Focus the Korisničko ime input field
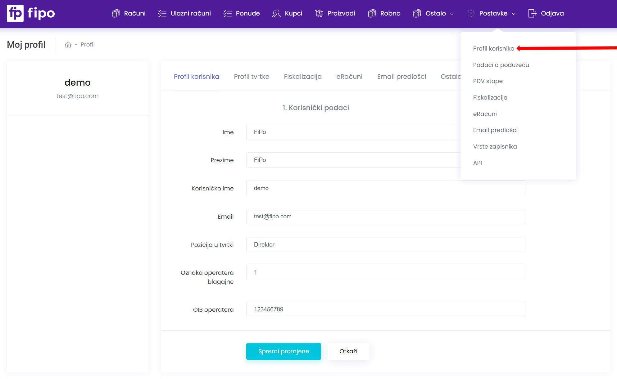The width and height of the screenshot is (617, 379). (385, 188)
